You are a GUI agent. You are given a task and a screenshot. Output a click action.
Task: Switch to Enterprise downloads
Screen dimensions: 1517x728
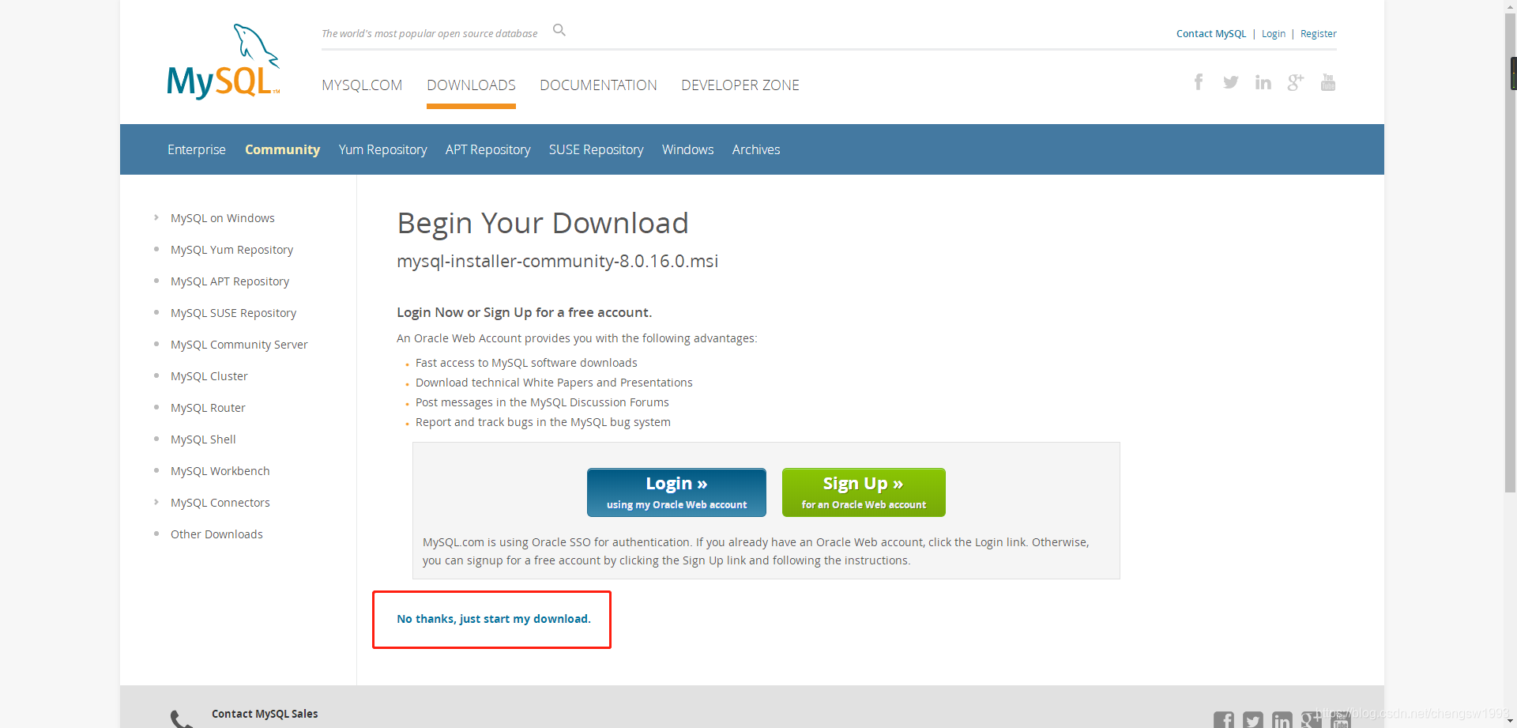(x=197, y=149)
